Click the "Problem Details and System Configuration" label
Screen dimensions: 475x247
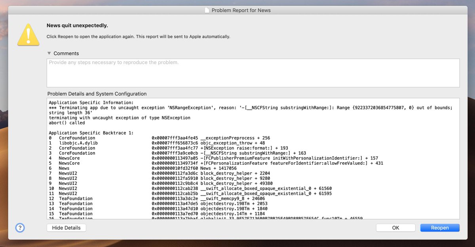click(x=97, y=94)
